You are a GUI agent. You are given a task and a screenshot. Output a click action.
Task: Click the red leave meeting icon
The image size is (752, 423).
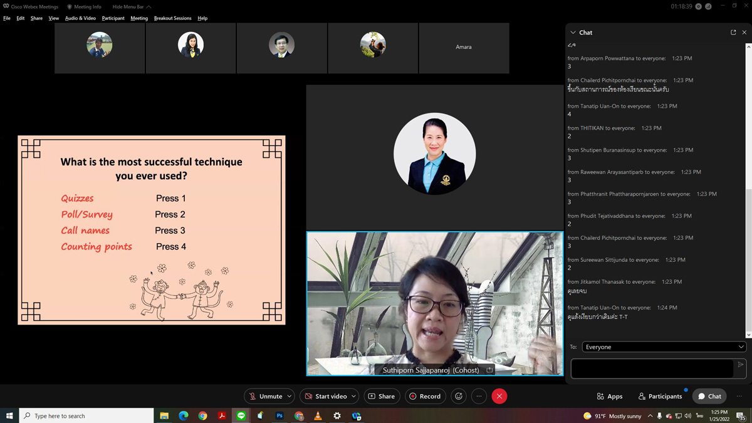(x=499, y=396)
